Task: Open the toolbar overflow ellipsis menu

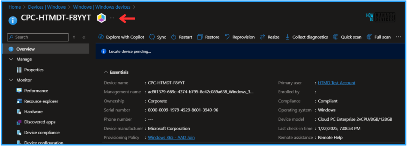Action: click(398, 37)
